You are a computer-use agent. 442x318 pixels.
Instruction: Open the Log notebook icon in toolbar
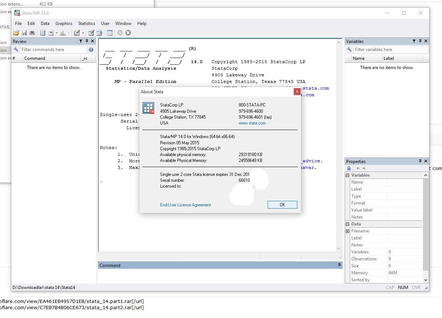tap(43, 33)
